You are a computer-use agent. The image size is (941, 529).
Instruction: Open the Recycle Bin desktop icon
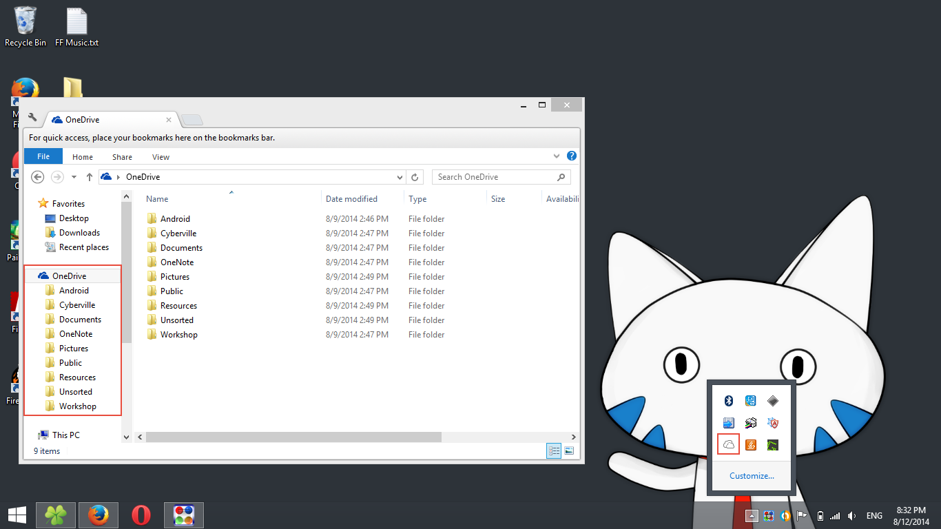point(25,27)
